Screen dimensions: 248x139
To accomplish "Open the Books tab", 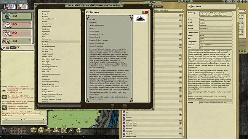I will click(22, 2).
